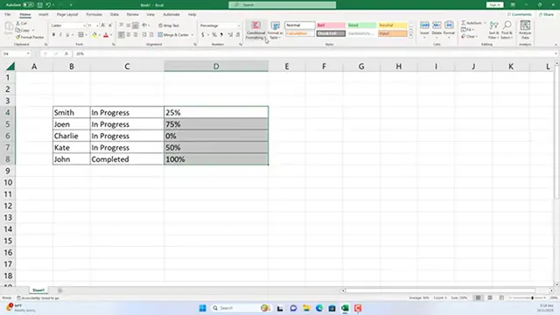
Task: Increase font size with larger A icon
Action: pos(103,25)
